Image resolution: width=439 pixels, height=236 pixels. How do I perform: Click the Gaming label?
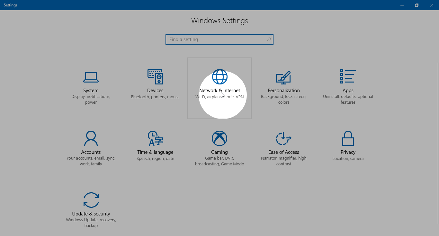click(219, 152)
